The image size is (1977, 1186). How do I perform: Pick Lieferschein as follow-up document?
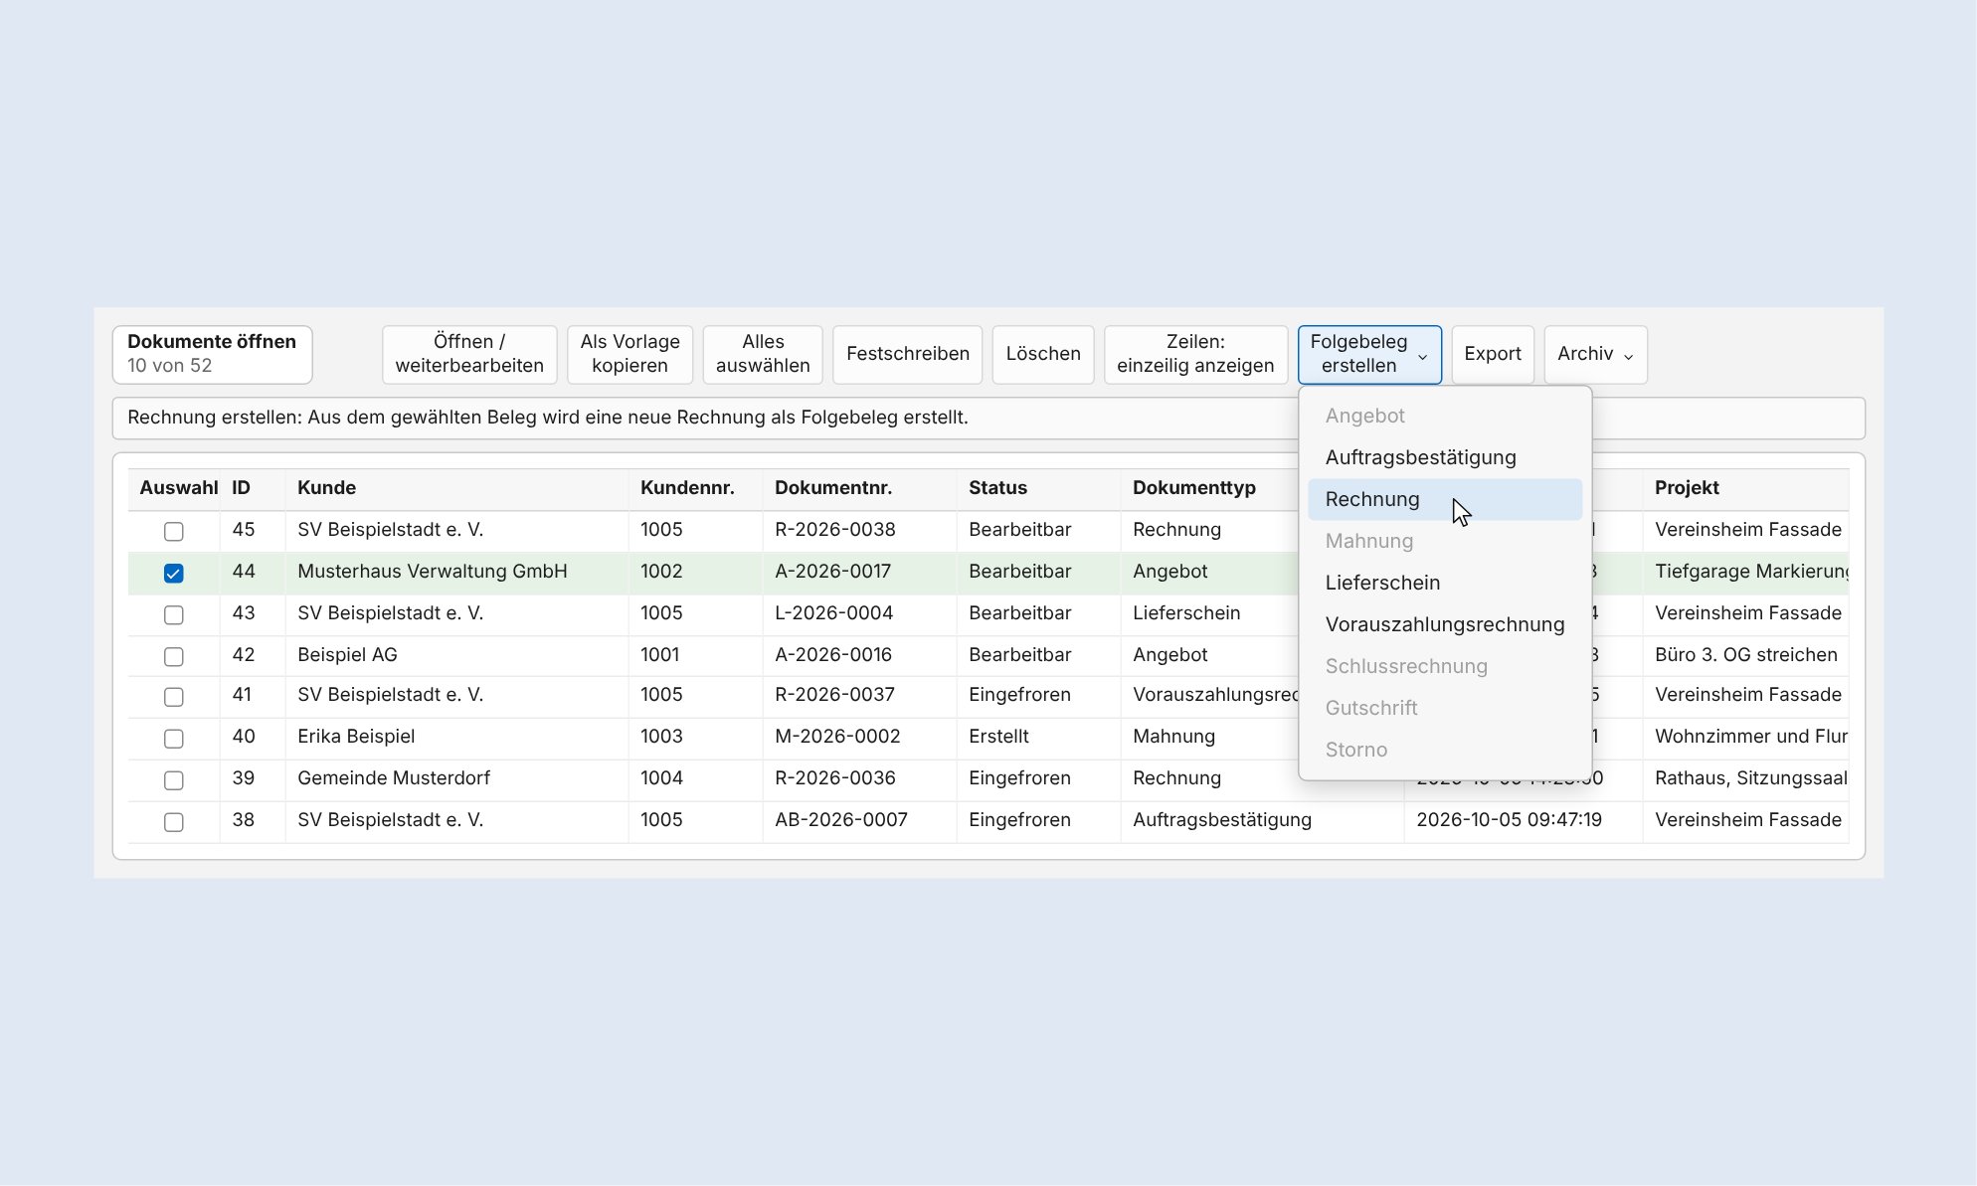[x=1444, y=583]
